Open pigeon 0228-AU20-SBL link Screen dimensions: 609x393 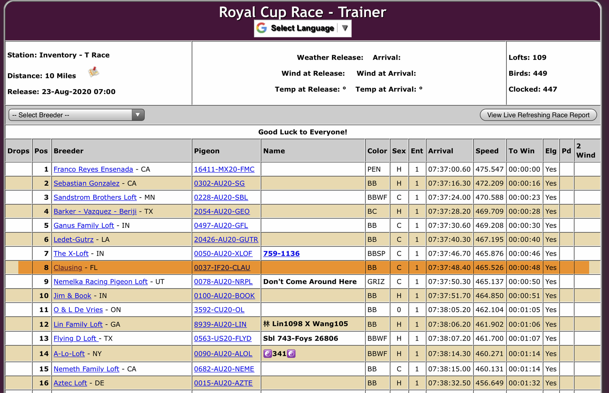point(221,197)
